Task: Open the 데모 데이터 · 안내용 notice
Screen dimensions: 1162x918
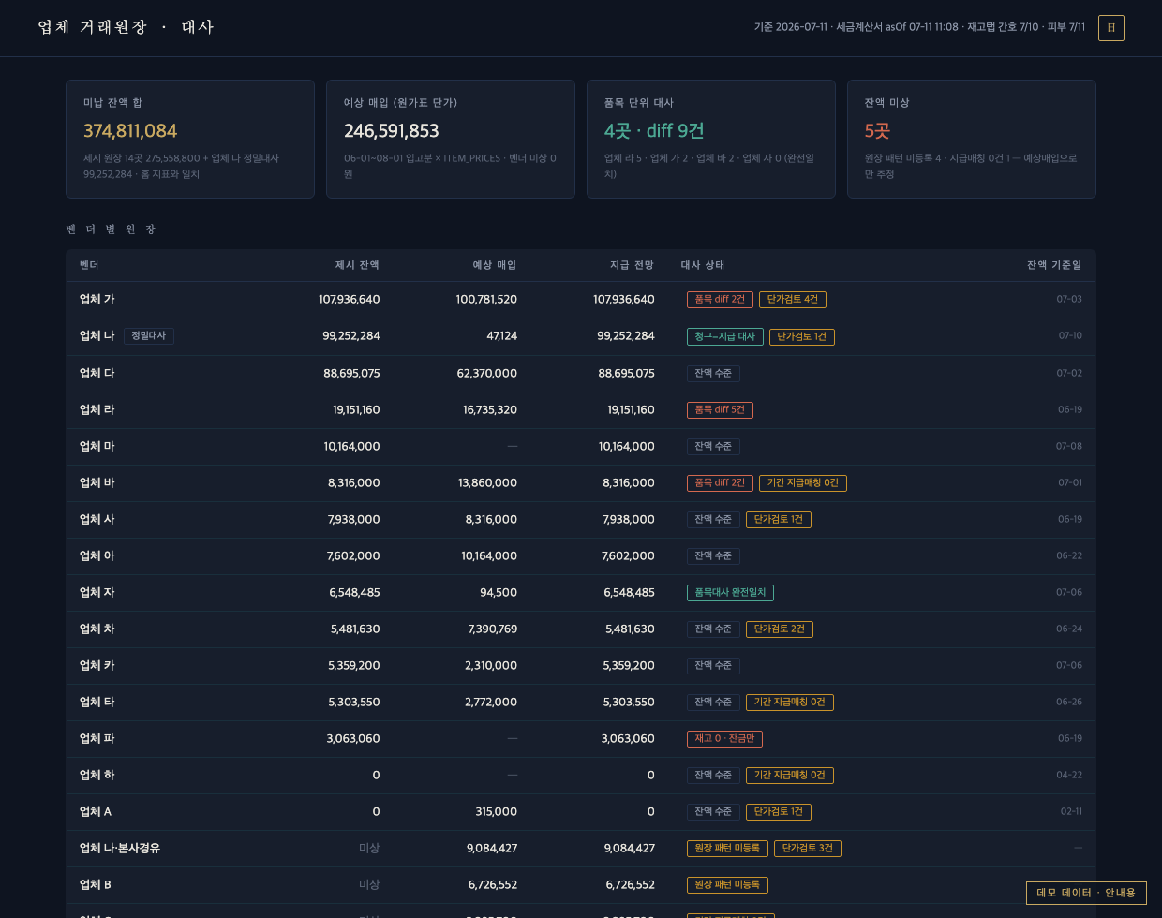Action: (x=1086, y=893)
